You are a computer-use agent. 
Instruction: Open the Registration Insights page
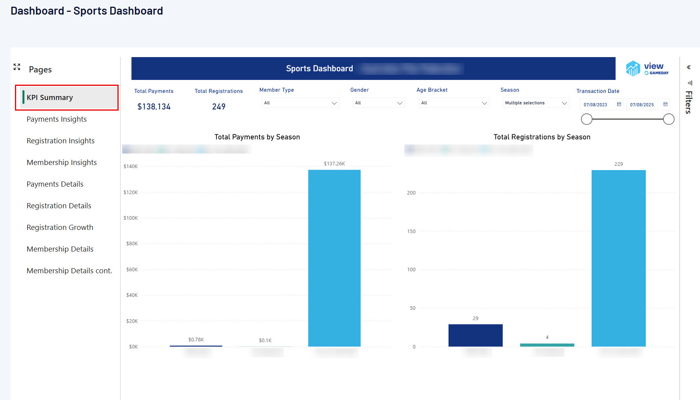coord(61,141)
